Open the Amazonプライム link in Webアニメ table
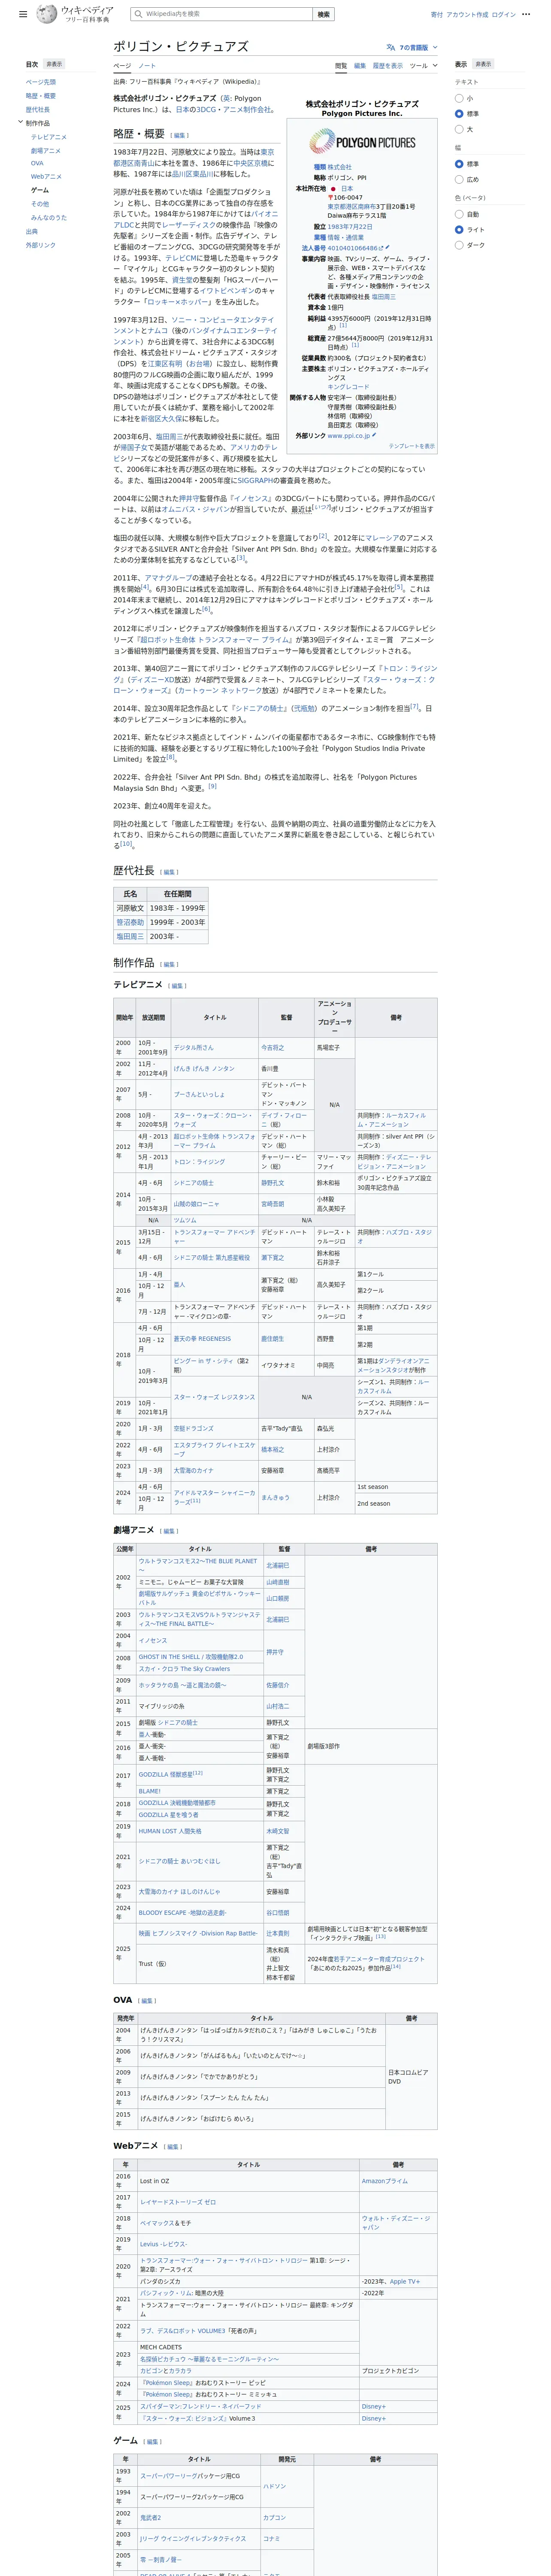This screenshot has height=2576, width=551. pos(385,2181)
